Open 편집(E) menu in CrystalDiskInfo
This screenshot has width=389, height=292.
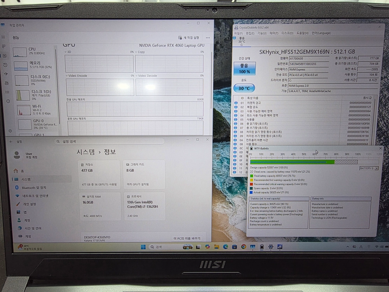pyautogui.click(x=250, y=33)
